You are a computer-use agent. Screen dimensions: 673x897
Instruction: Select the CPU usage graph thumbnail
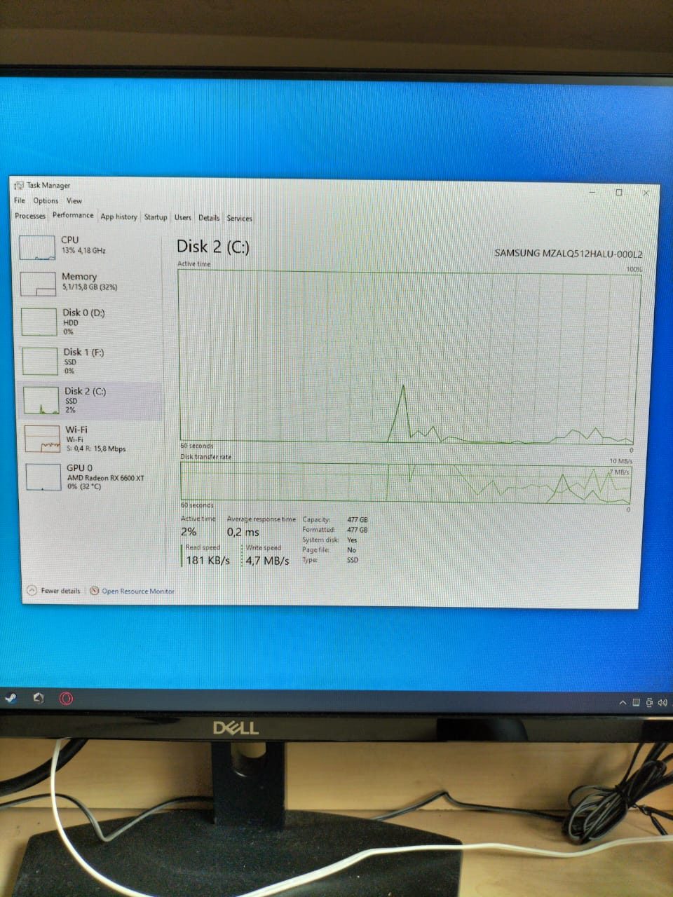point(37,247)
